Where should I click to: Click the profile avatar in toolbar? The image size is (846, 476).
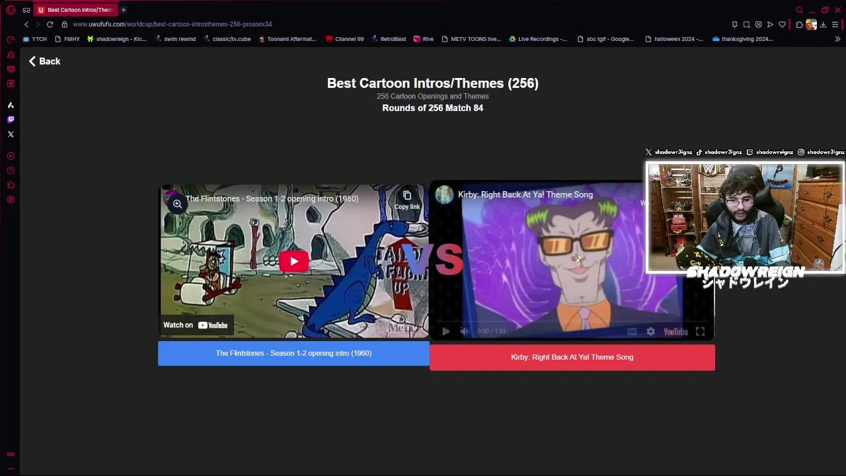coord(811,24)
